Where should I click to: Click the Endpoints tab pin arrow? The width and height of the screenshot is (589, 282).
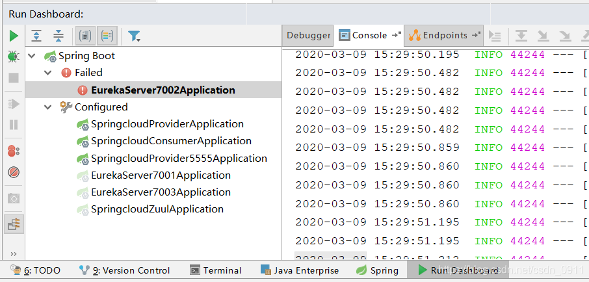[x=477, y=35]
